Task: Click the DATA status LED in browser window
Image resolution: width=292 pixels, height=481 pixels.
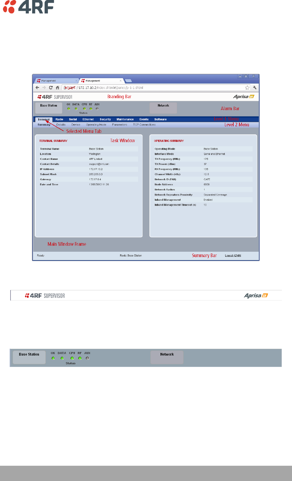Action: [x=76, y=109]
